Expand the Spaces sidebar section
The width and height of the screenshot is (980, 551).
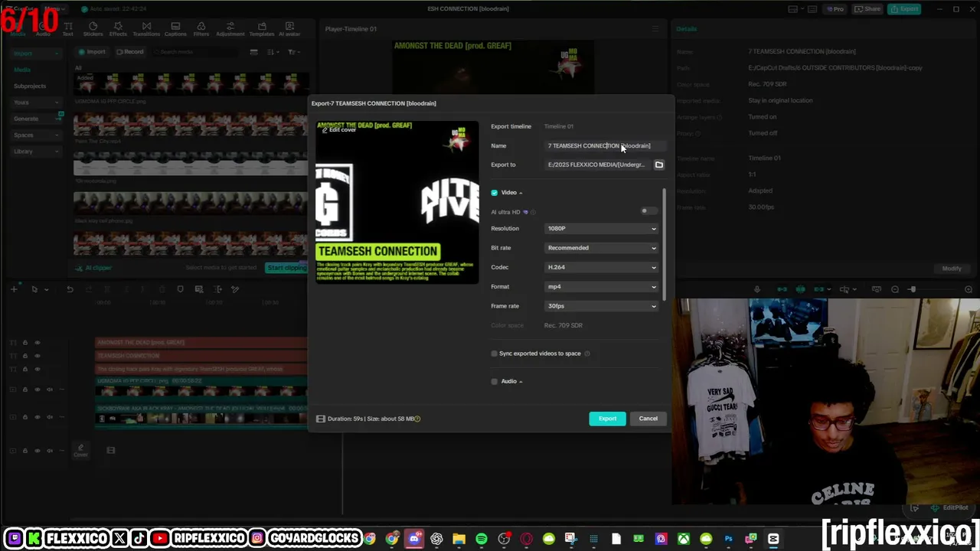click(35, 135)
